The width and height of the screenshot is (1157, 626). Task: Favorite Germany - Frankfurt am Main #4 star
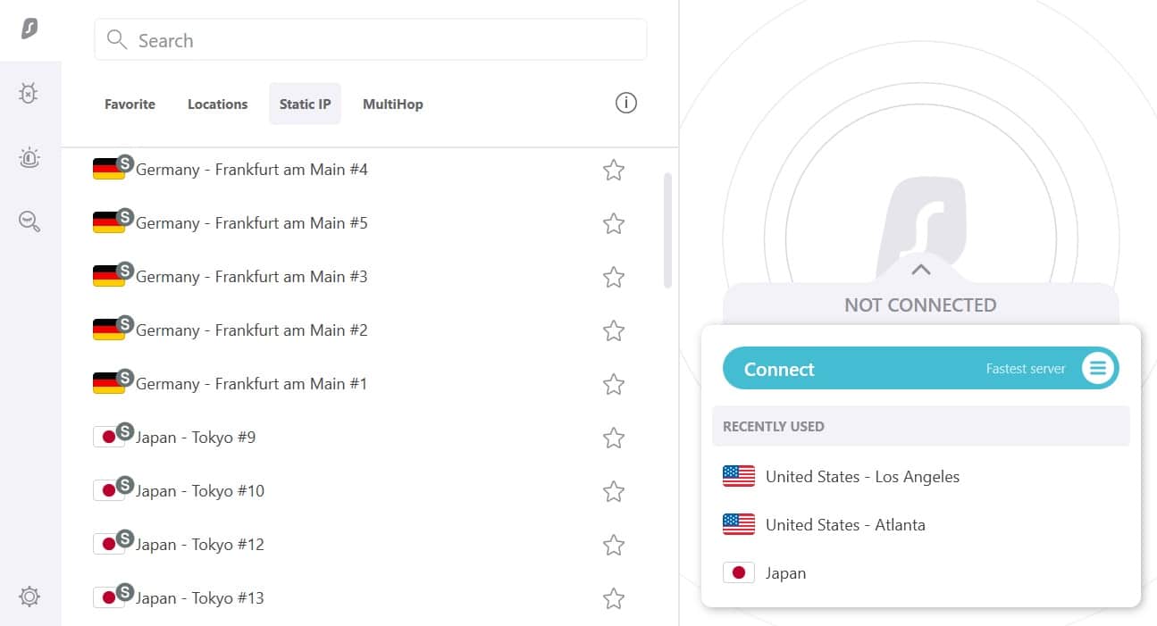coord(614,170)
